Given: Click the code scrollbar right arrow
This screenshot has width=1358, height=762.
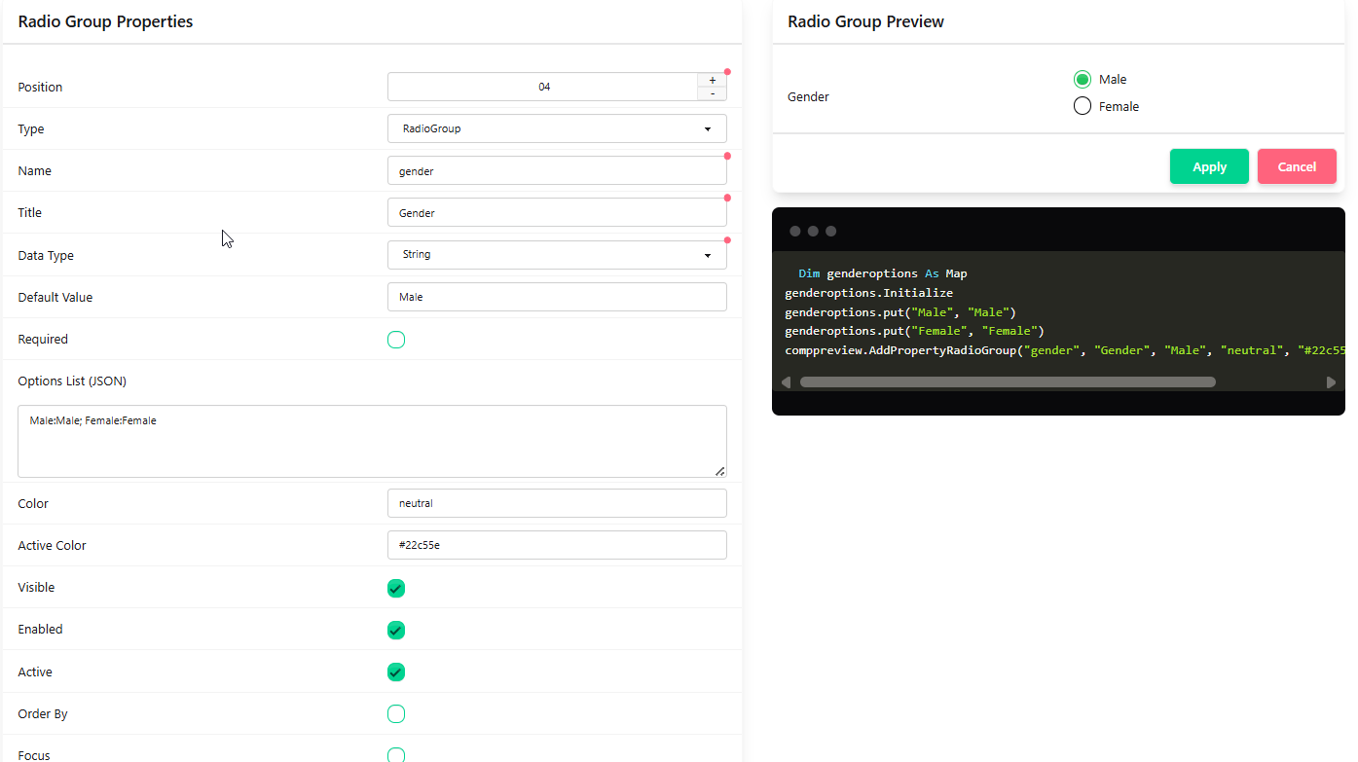Looking at the screenshot, I should pos(1331,382).
